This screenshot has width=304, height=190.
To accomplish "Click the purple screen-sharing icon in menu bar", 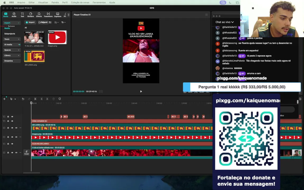I will [223, 3].
